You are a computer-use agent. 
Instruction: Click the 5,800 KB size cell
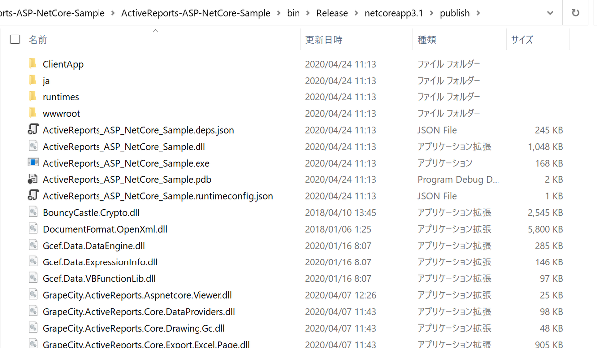[x=545, y=229]
